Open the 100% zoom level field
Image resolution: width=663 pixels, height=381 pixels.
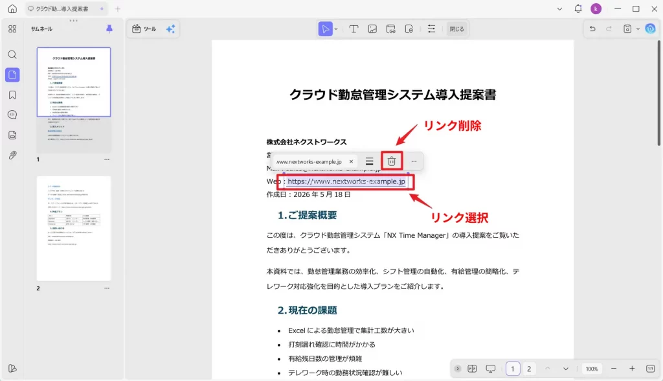[592, 369]
